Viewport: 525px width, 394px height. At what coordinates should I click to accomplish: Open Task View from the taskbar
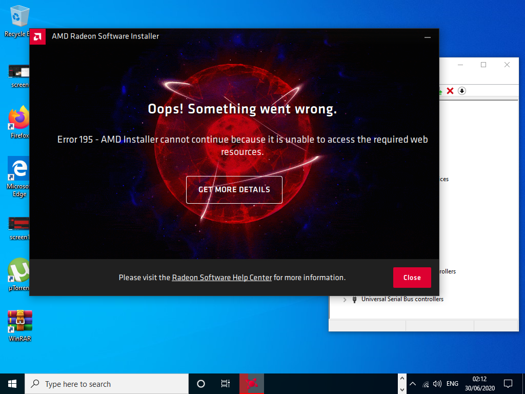pyautogui.click(x=225, y=384)
